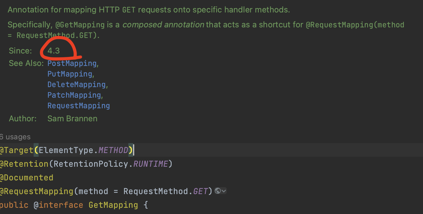Show the 6 usages inlay hint
This screenshot has height=214, width=423.
tap(15, 137)
